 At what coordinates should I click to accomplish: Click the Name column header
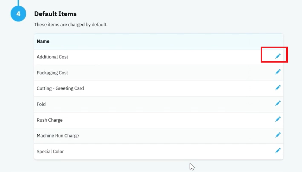(x=43, y=41)
